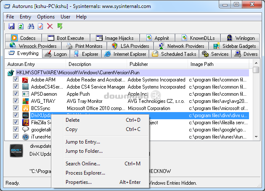The image size is (265, 191).
Task: Select the Everything tab
Action: 23,53
